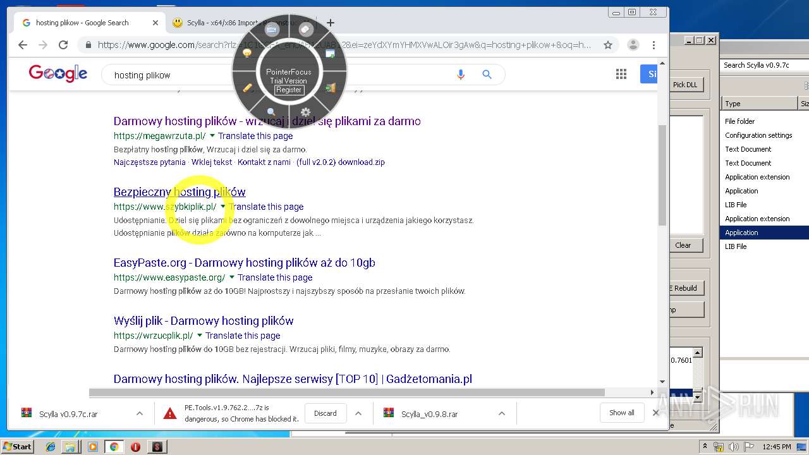Select the eraser tool in PointerFocus wheel

(x=306, y=29)
